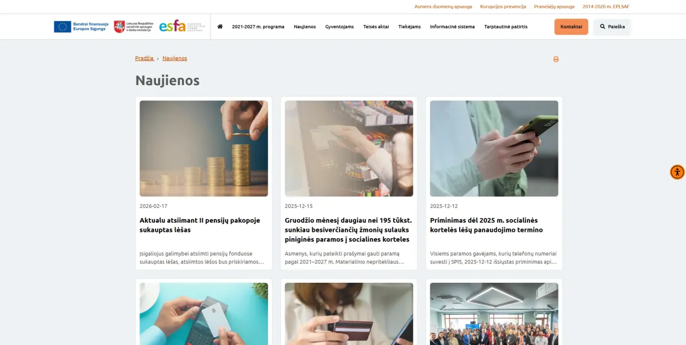
Task: Click the ESFA logo
Action: coord(181,26)
